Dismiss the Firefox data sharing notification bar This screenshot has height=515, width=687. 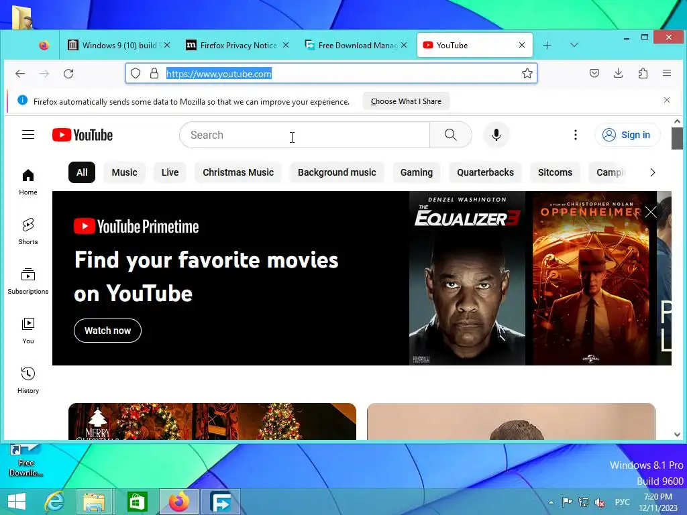(666, 101)
